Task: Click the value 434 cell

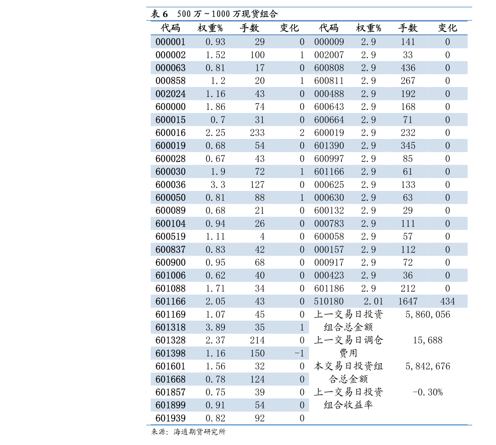Action: 447,302
